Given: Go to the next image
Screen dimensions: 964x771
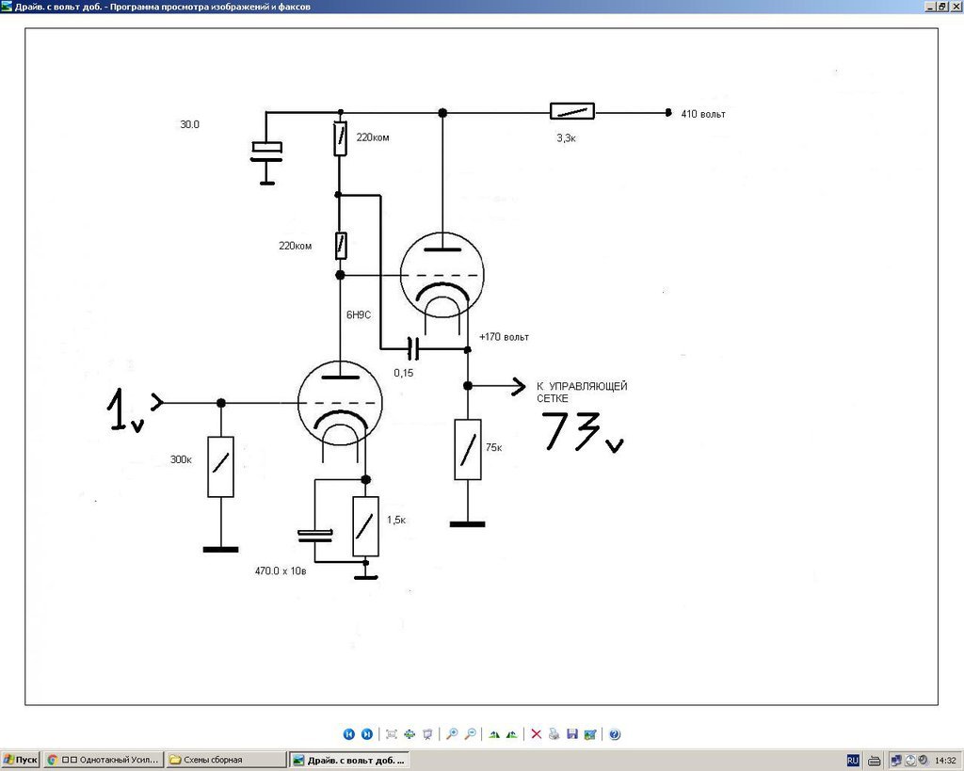Looking at the screenshot, I should click(367, 734).
